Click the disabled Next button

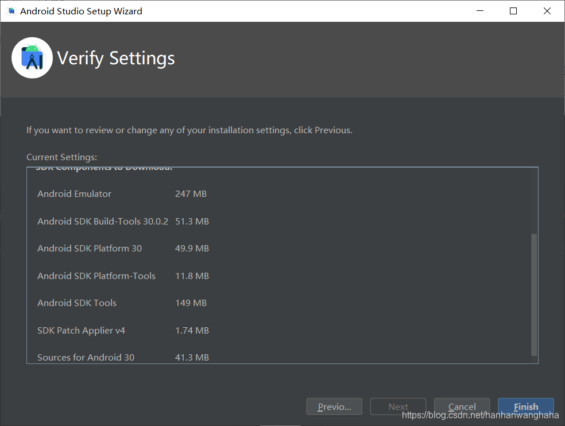pos(398,406)
